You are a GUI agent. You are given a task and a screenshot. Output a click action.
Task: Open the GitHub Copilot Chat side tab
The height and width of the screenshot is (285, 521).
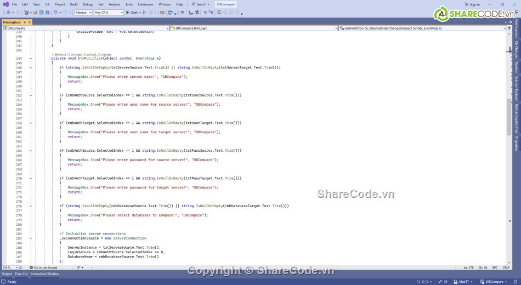click(x=517, y=118)
